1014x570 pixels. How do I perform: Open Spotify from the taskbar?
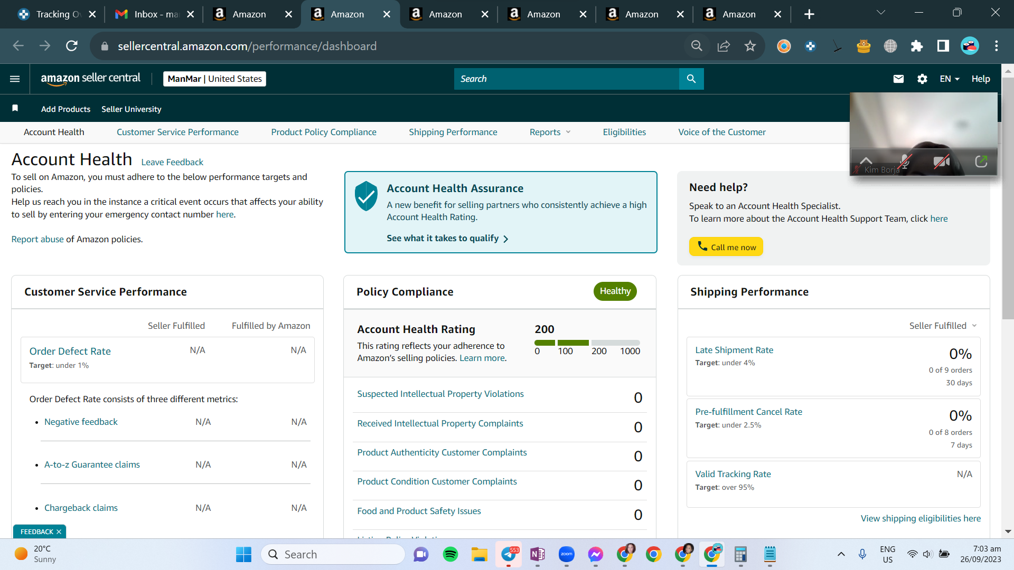click(x=450, y=554)
